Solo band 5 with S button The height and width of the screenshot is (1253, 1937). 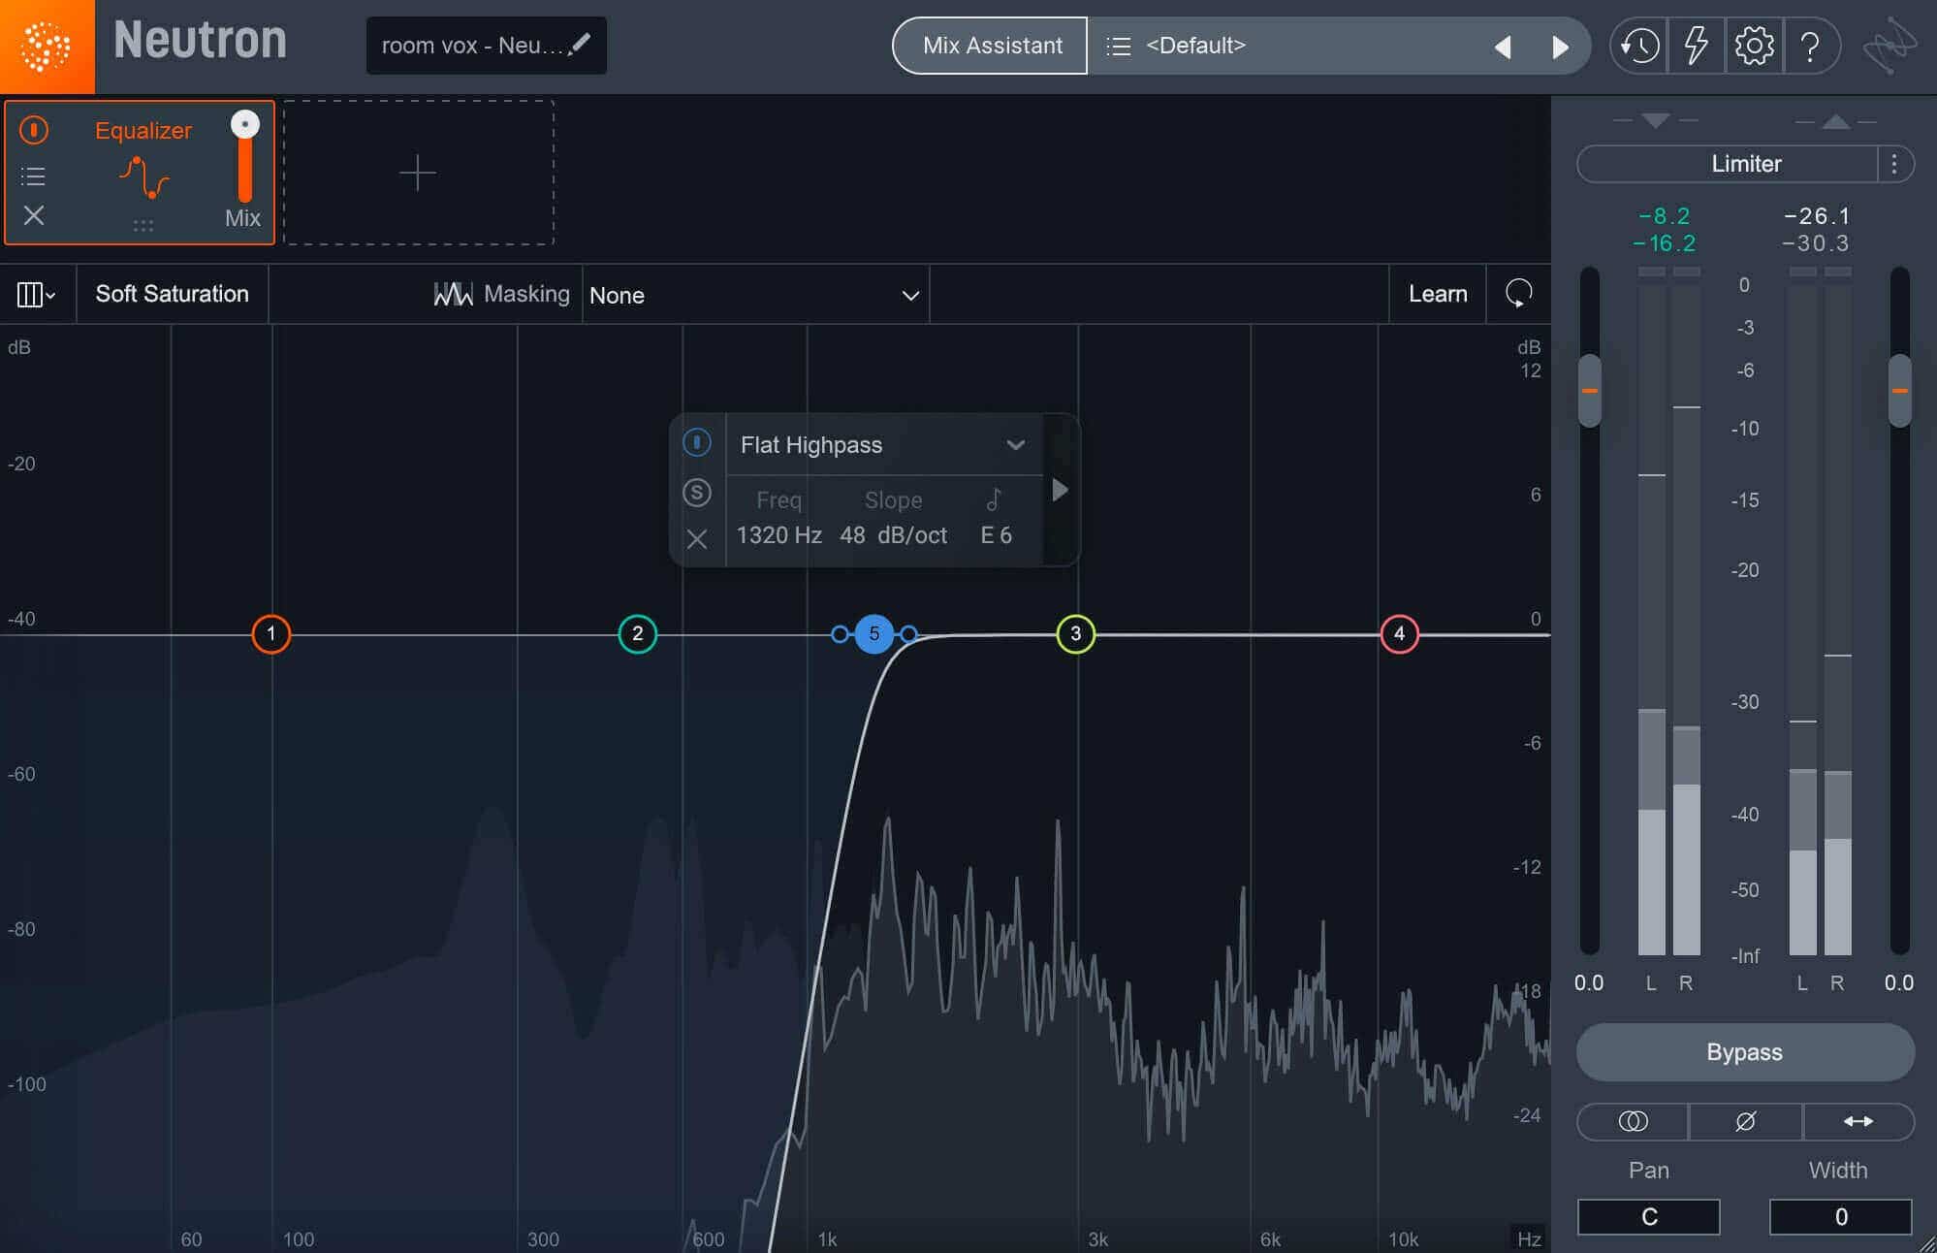click(x=697, y=493)
